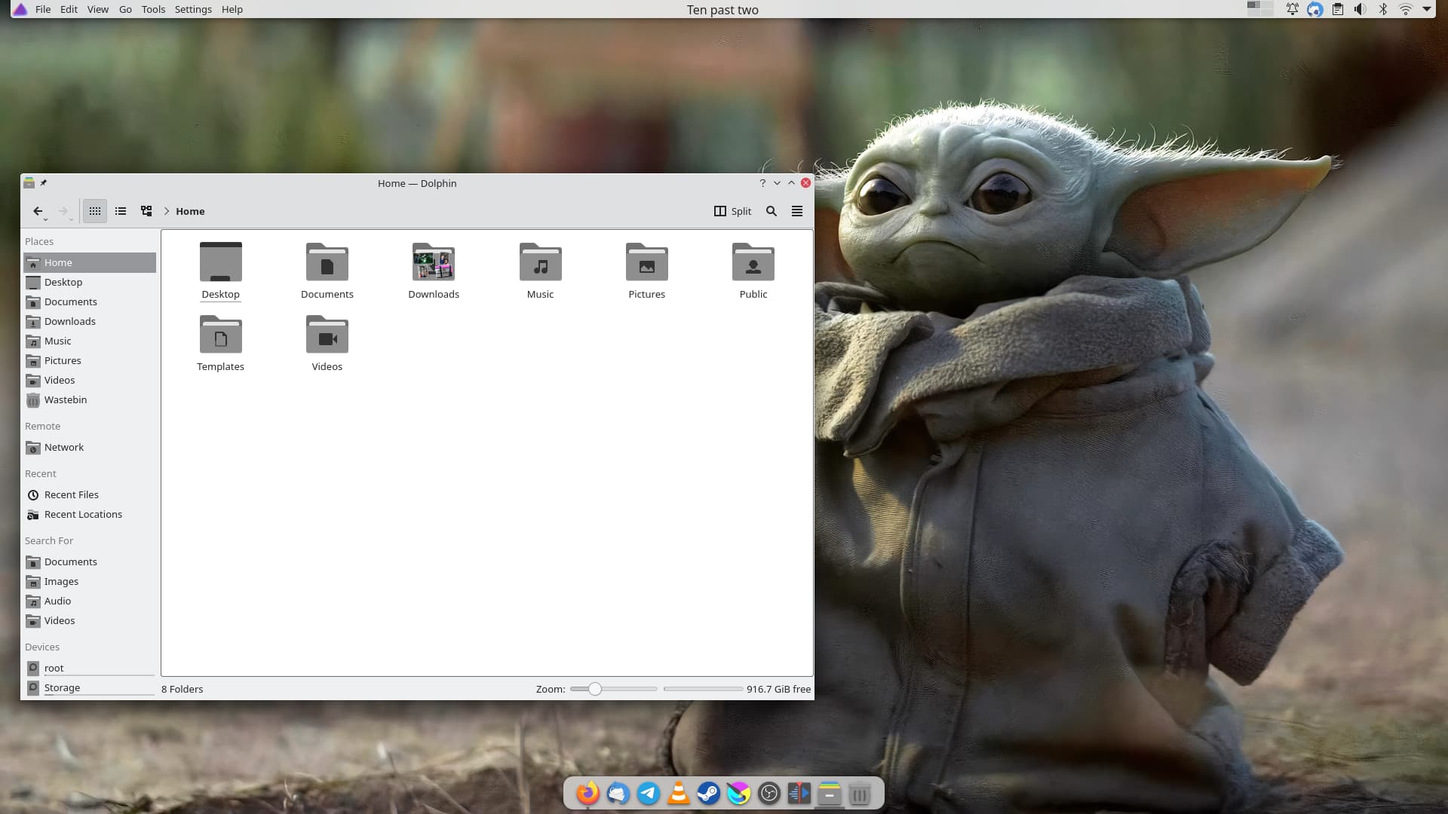Switch to icons view mode
The height and width of the screenshot is (814, 1448).
(95, 211)
